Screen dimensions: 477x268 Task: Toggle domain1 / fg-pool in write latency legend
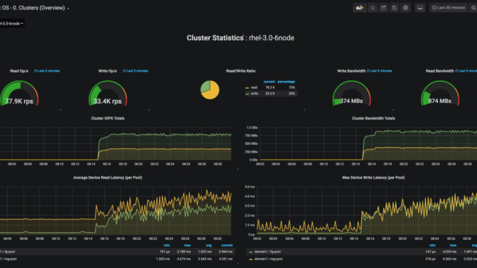267,252
